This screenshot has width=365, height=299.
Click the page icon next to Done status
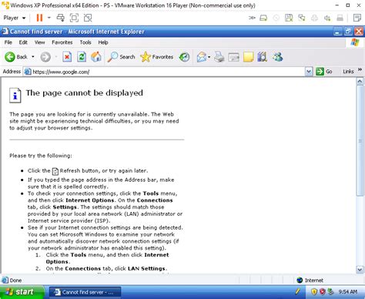(x=5, y=281)
